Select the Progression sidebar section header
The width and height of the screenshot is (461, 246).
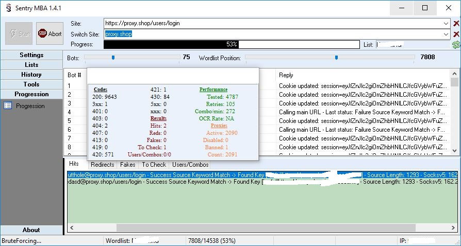point(31,94)
